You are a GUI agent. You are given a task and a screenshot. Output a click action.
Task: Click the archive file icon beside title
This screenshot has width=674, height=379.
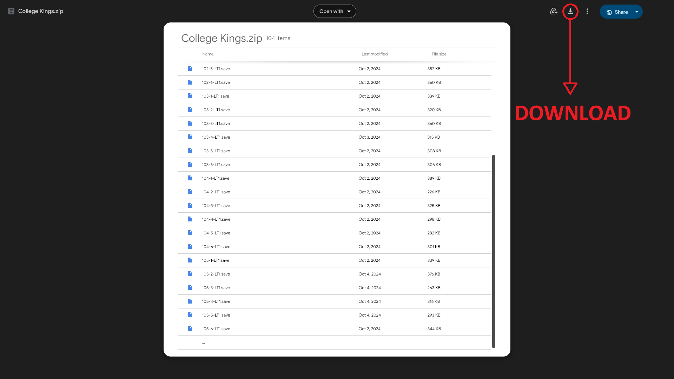(x=11, y=11)
